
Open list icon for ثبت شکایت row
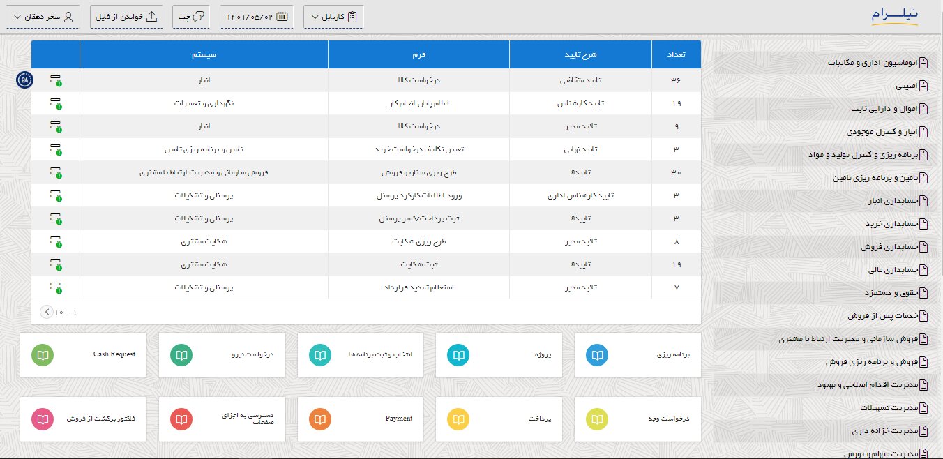[x=56, y=264]
